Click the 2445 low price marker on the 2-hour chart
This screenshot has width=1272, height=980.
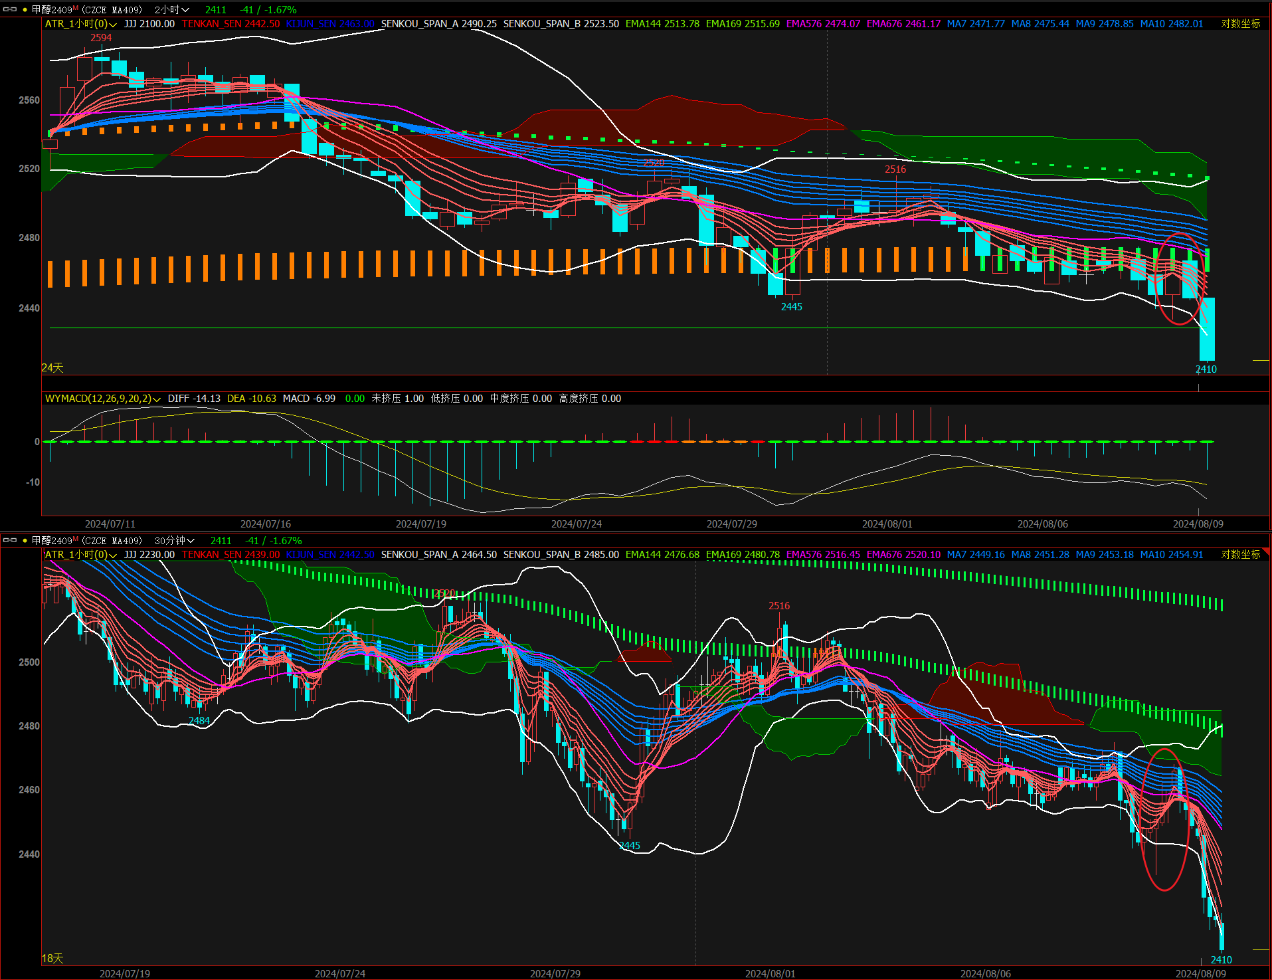[791, 306]
